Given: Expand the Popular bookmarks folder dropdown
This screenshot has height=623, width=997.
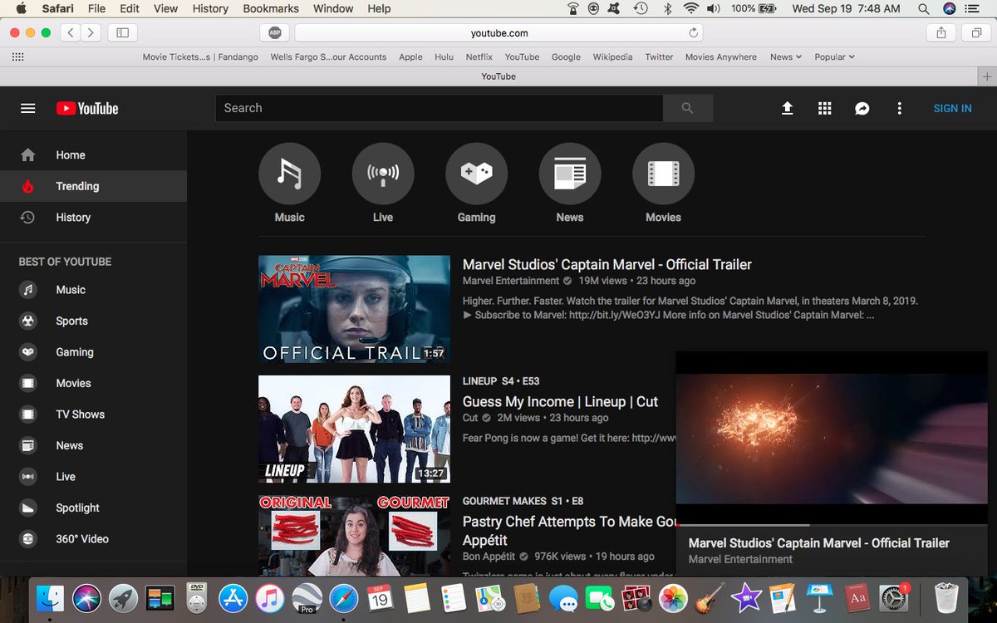Looking at the screenshot, I should pos(834,57).
